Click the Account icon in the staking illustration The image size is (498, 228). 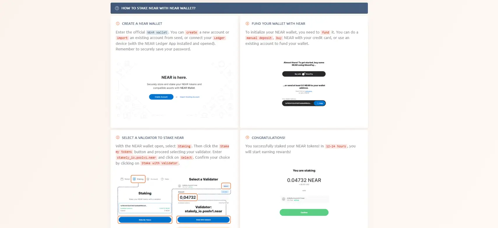(148, 179)
